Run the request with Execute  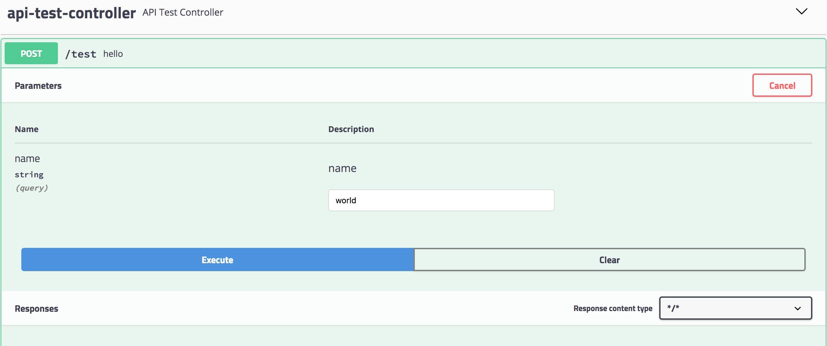click(x=217, y=259)
